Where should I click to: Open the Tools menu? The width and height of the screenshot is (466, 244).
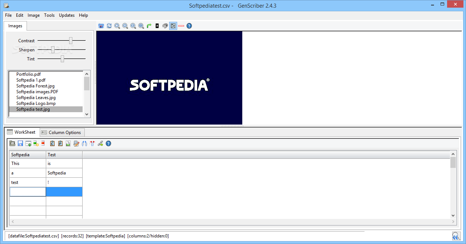49,15
